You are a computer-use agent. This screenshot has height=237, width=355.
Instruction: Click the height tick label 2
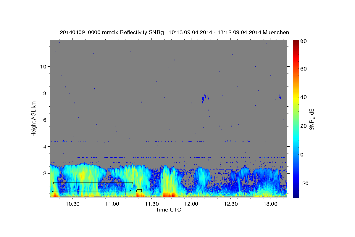pos(45,173)
